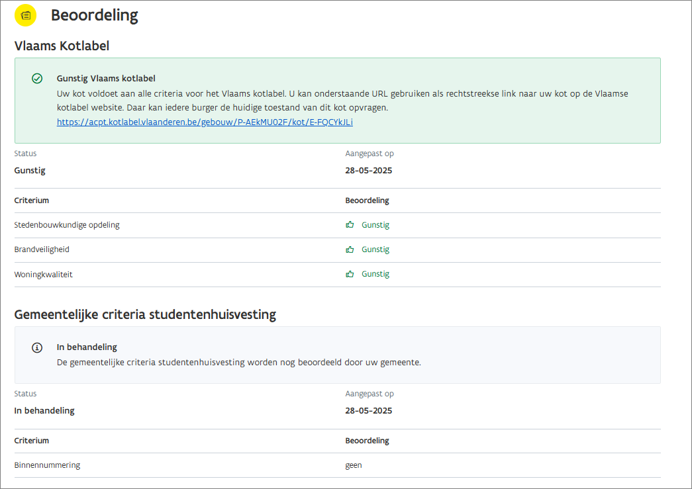Click Gemeentelijke criteria Aangepast op date
Image resolution: width=692 pixels, height=489 pixels.
[x=368, y=411]
